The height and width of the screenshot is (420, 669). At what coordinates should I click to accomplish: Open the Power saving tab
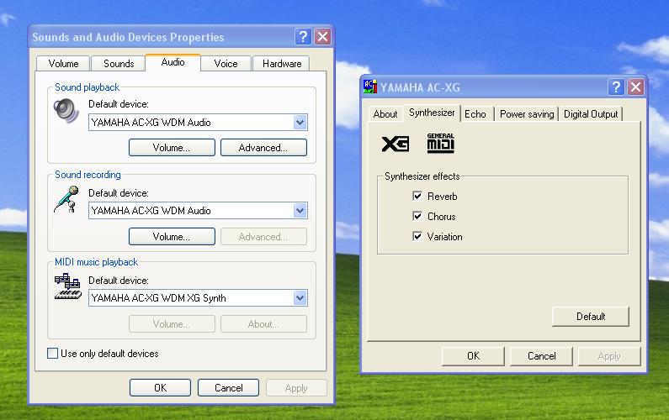(x=527, y=113)
